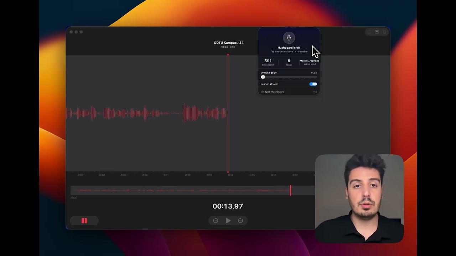Screen dimensions: 456x256
Task: Adjust the Unmute delay slider handle
Action: [263, 77]
